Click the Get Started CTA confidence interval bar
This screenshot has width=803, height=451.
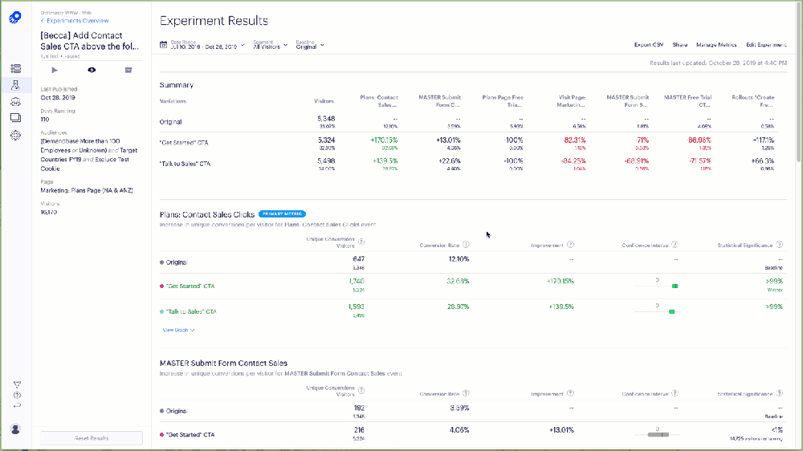click(x=674, y=286)
